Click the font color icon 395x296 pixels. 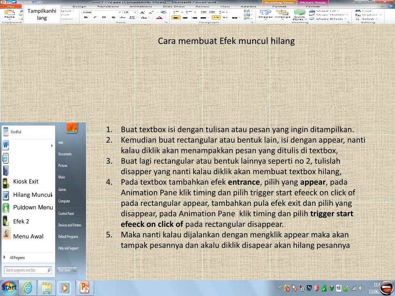click(x=159, y=18)
